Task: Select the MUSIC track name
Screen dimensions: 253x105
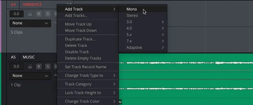Action: coord(29,57)
